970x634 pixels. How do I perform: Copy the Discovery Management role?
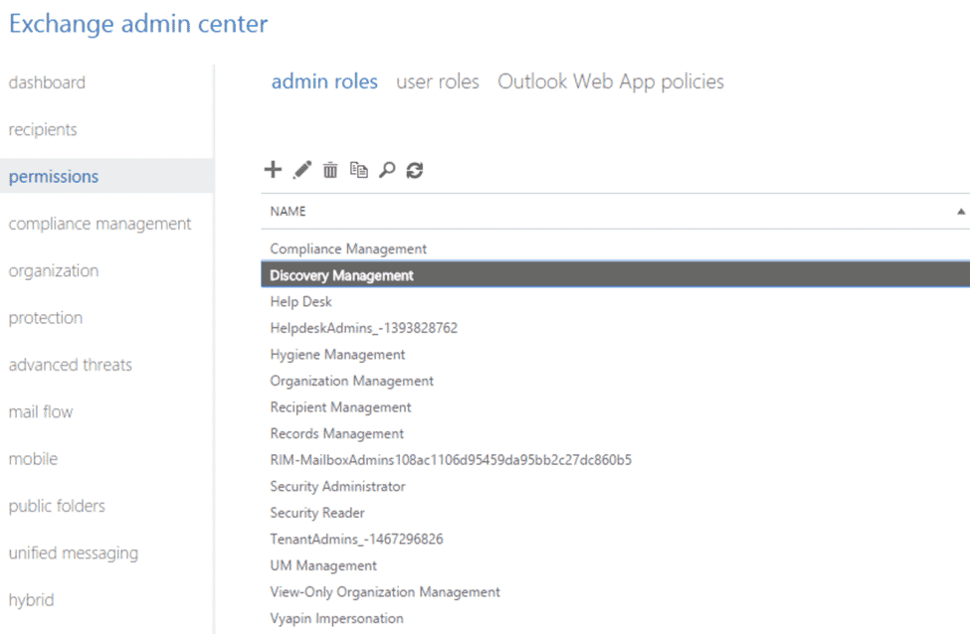[x=358, y=169]
